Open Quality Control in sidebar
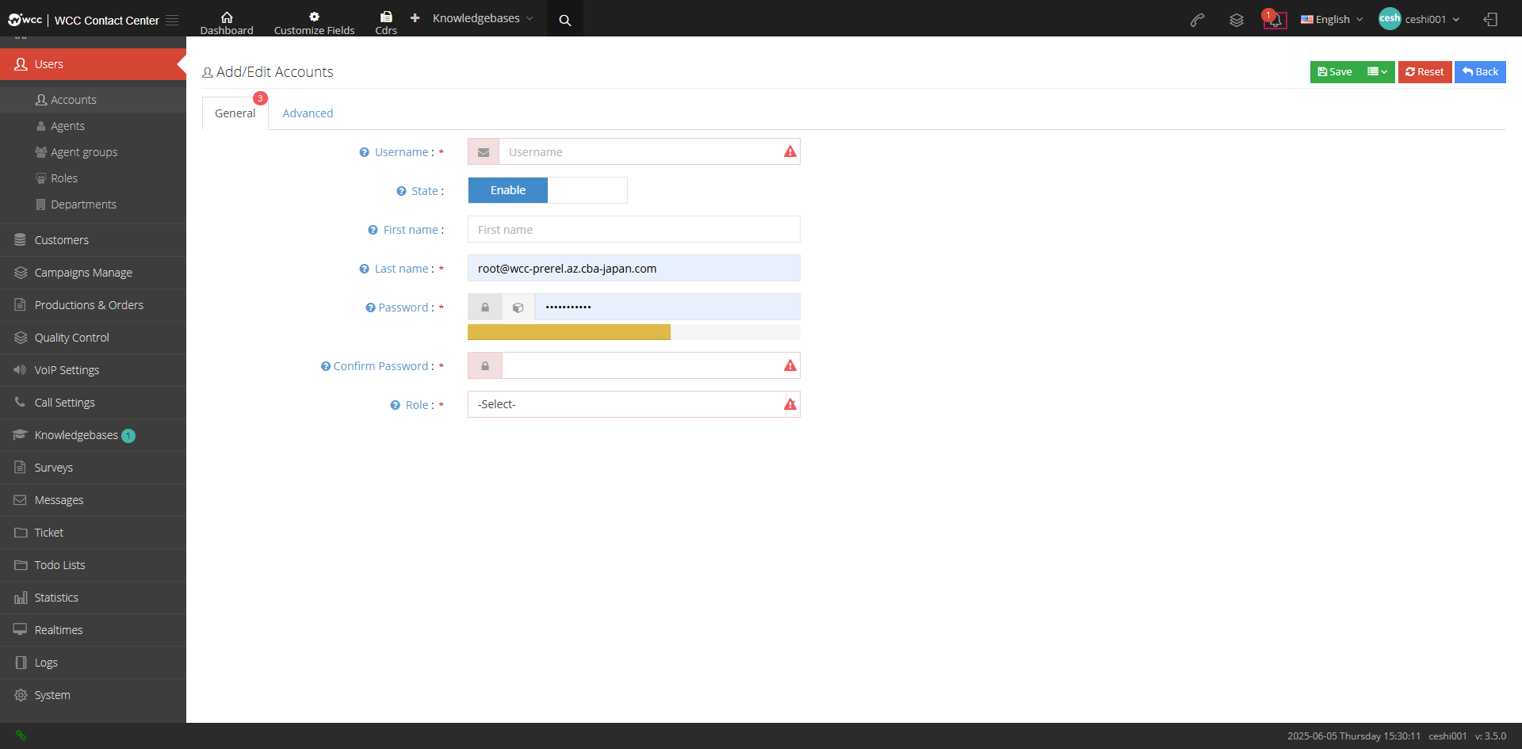 (x=93, y=338)
